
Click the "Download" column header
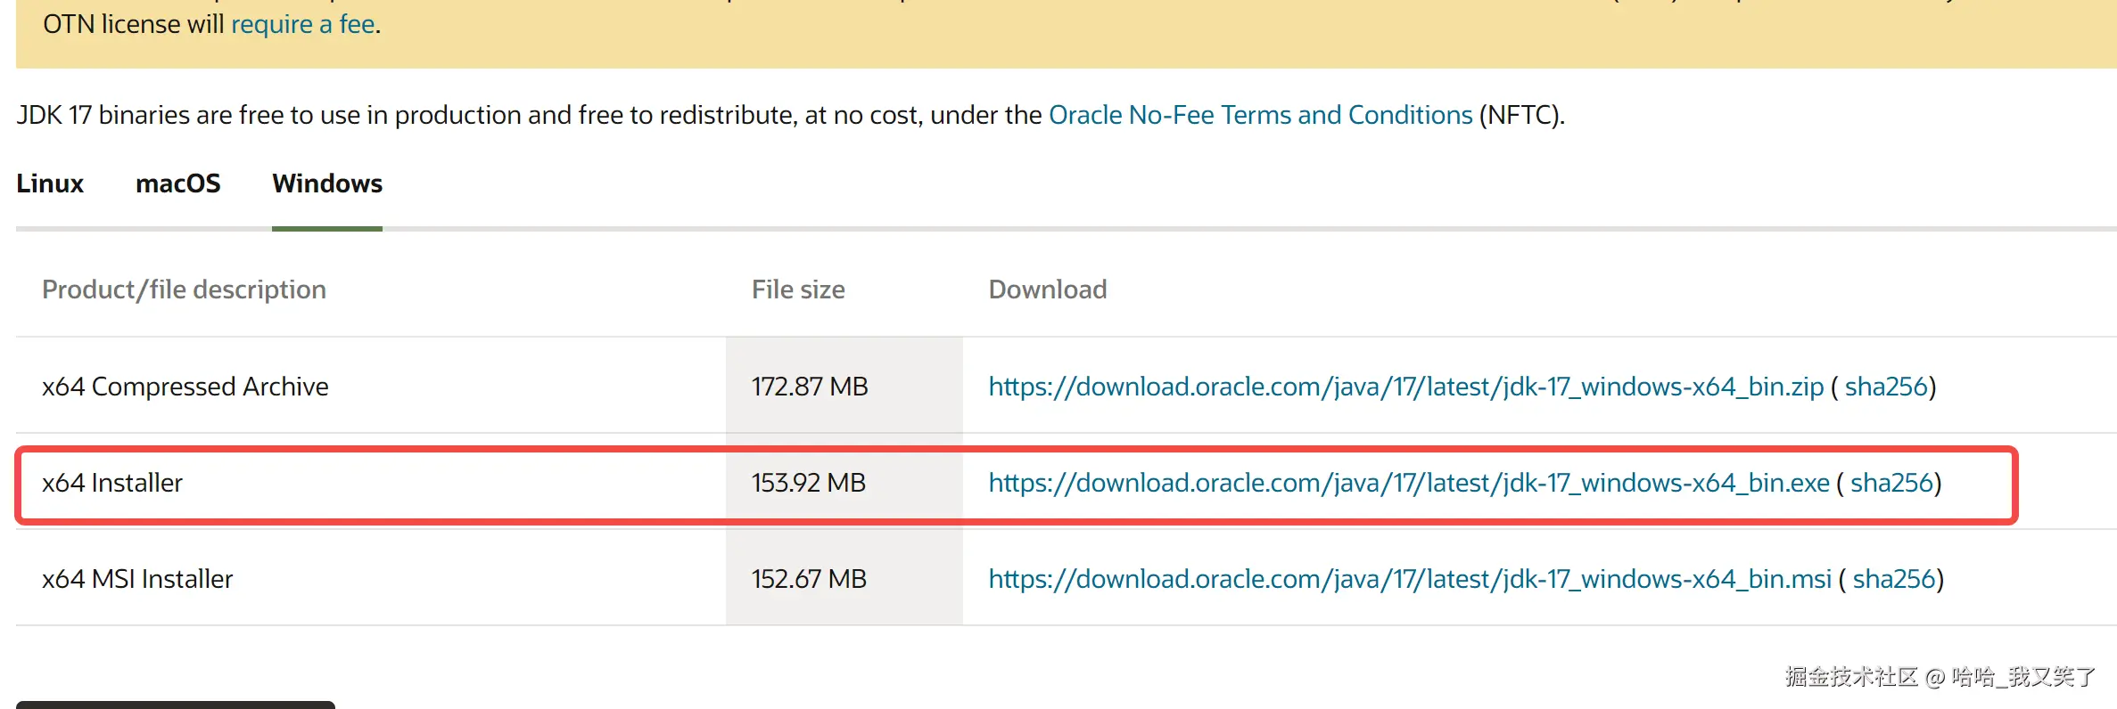point(1048,289)
